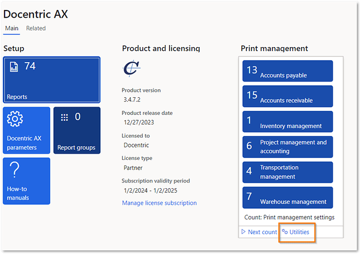The image size is (361, 254).
Task: Open the How-to manuals tile
Action: tap(27, 181)
